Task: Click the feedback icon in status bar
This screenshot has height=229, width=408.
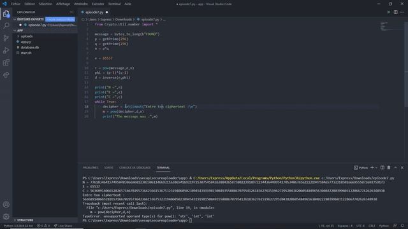Action: (x=395, y=226)
